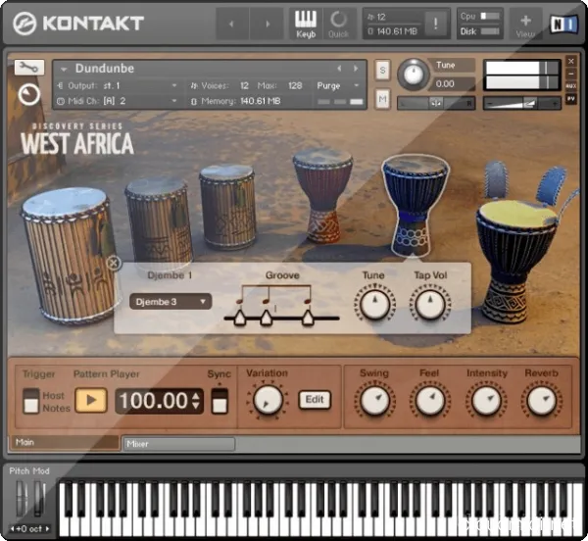Switch to the Main tab

[x=63, y=443]
